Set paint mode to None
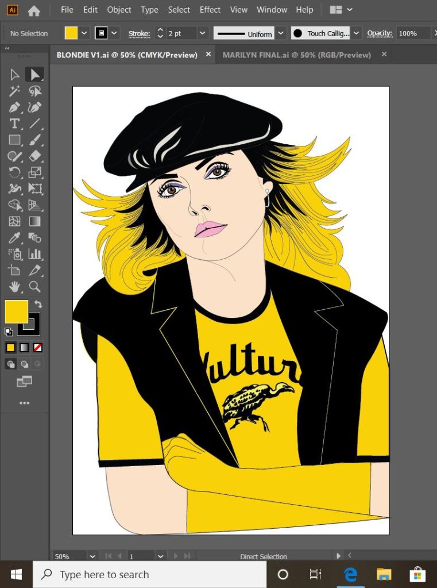The width and height of the screenshot is (437, 588). (37, 348)
